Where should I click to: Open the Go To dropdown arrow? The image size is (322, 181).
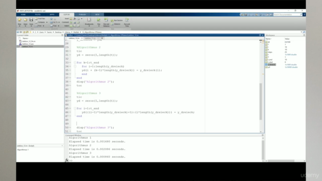(x=59, y=22)
